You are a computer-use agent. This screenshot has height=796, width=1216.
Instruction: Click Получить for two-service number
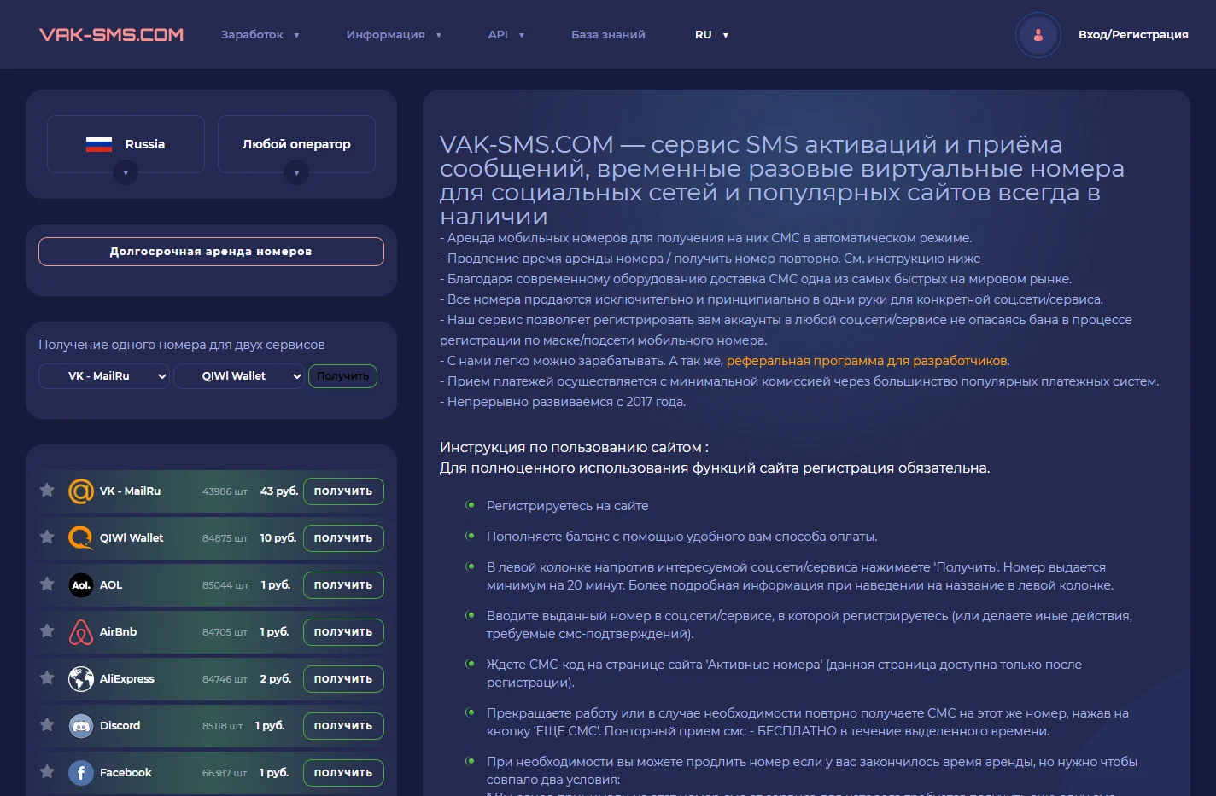342,376
